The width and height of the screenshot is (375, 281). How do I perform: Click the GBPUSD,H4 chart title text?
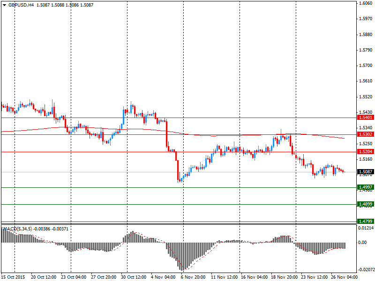tap(21, 5)
